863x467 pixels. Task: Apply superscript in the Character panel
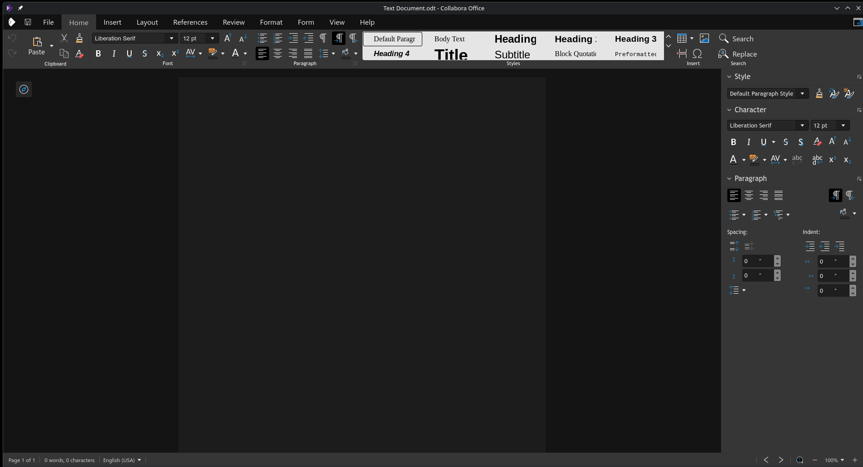pos(832,159)
